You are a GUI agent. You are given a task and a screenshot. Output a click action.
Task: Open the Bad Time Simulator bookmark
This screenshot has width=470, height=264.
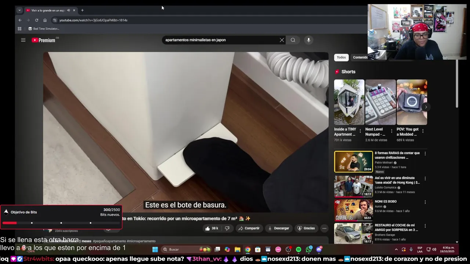coord(44,29)
